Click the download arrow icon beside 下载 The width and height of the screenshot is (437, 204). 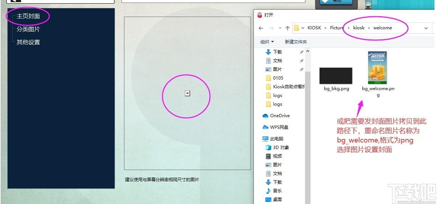pos(268,52)
